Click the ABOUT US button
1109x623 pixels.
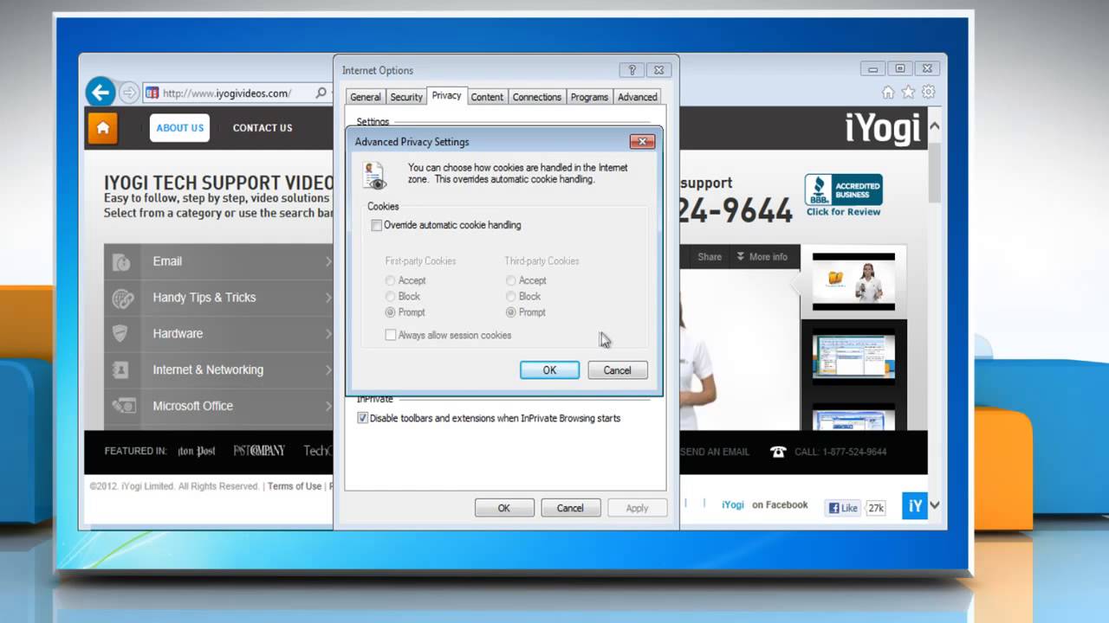click(x=179, y=128)
